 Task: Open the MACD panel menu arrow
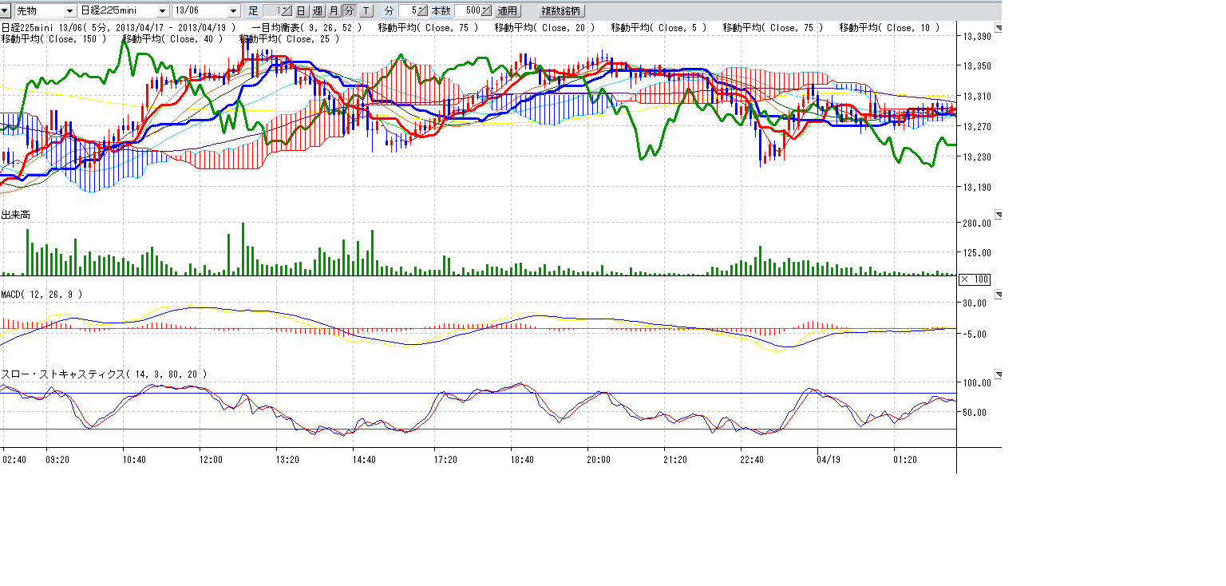coord(998,295)
